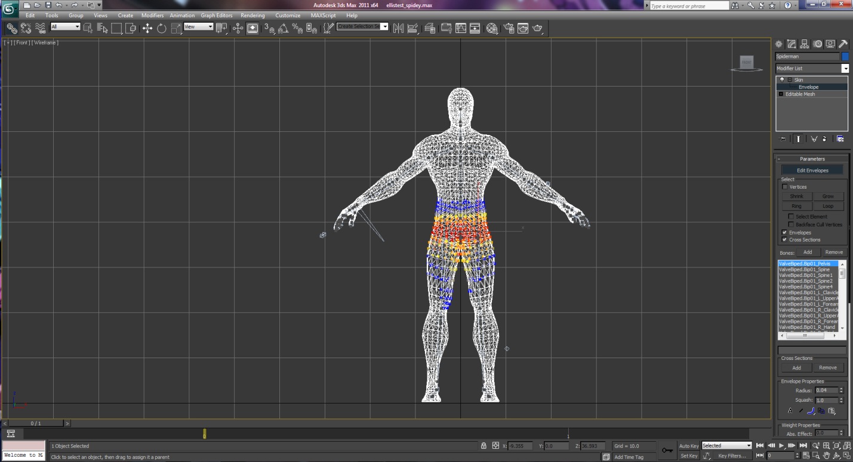Open the Graph Editors menu
This screenshot has height=462, width=853.
pos(215,16)
